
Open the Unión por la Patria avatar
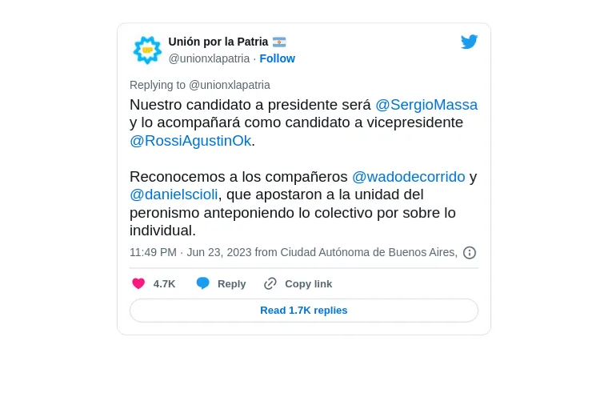tap(147, 50)
